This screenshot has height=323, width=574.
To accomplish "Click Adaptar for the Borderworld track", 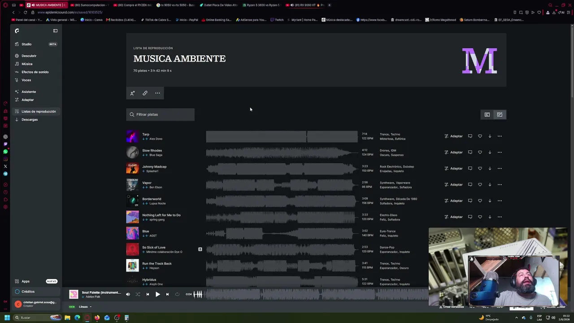I will [x=453, y=201].
